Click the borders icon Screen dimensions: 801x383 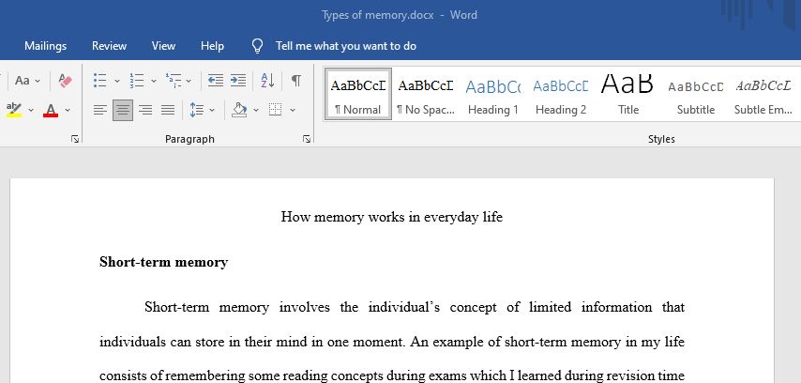point(276,110)
